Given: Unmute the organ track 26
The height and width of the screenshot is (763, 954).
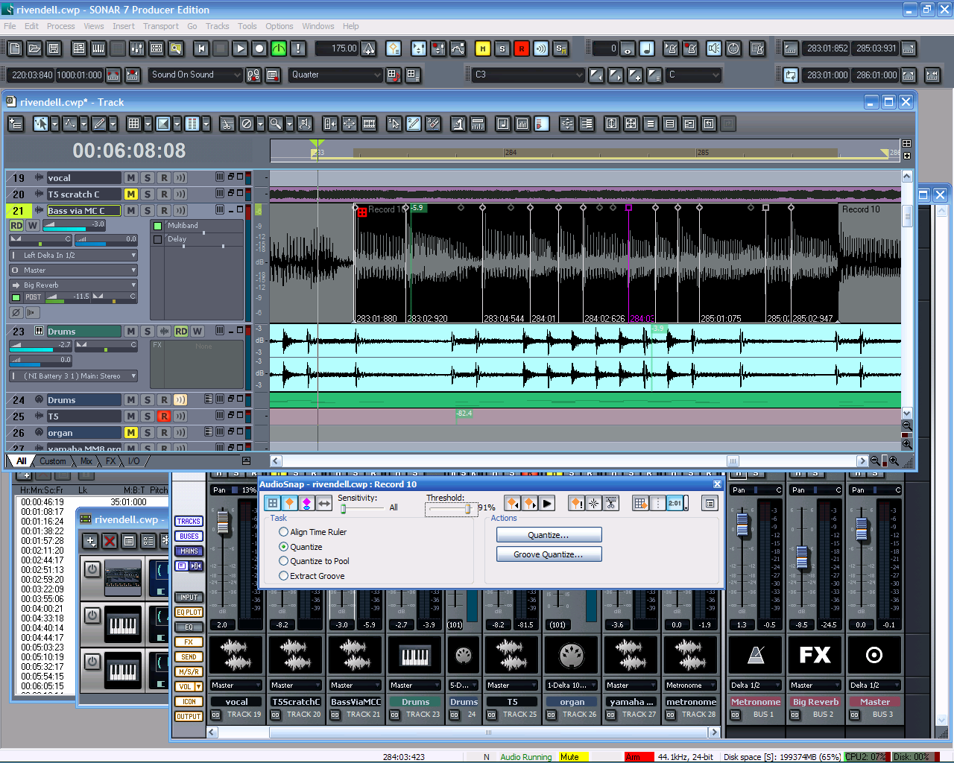Looking at the screenshot, I should click(131, 433).
